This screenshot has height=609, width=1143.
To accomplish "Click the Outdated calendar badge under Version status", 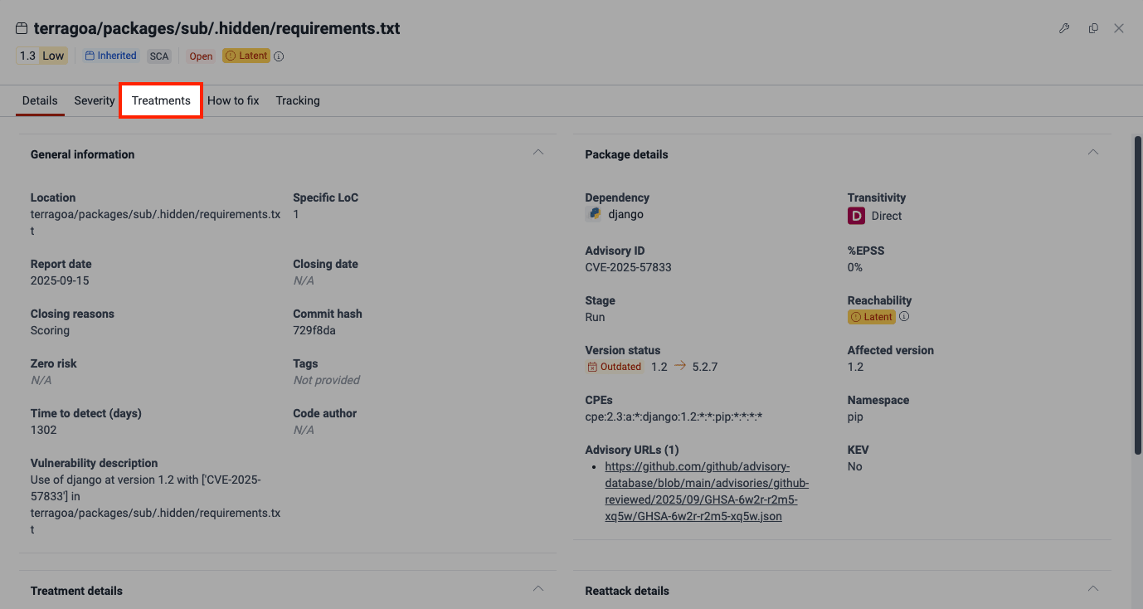I will 614,366.
